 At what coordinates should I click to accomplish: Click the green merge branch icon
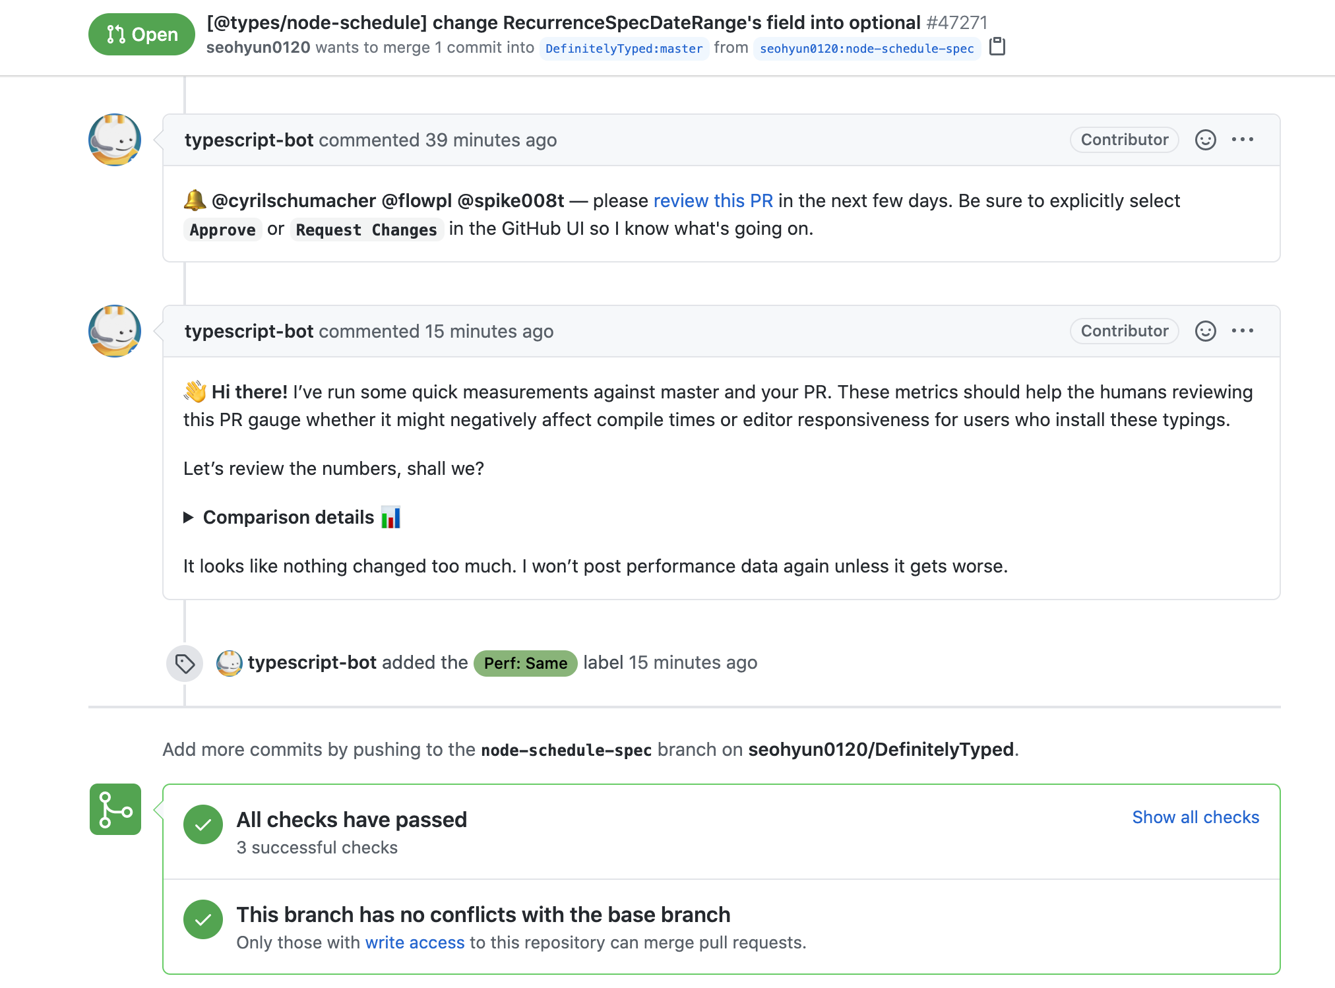pyautogui.click(x=115, y=809)
